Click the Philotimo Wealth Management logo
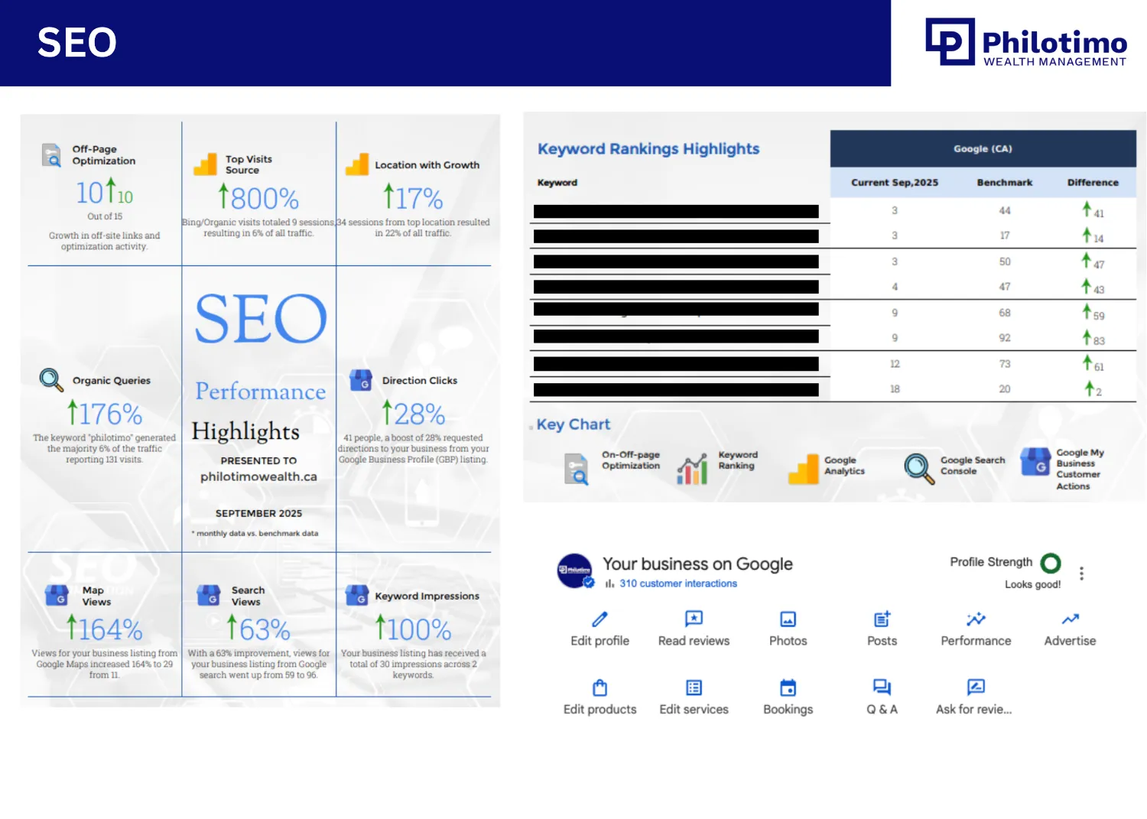The height and width of the screenshot is (819, 1147). tap(1025, 43)
